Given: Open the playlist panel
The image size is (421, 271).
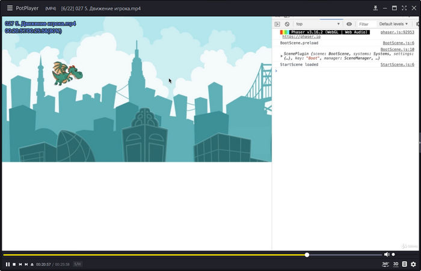Looking at the screenshot, I should pos(405,264).
